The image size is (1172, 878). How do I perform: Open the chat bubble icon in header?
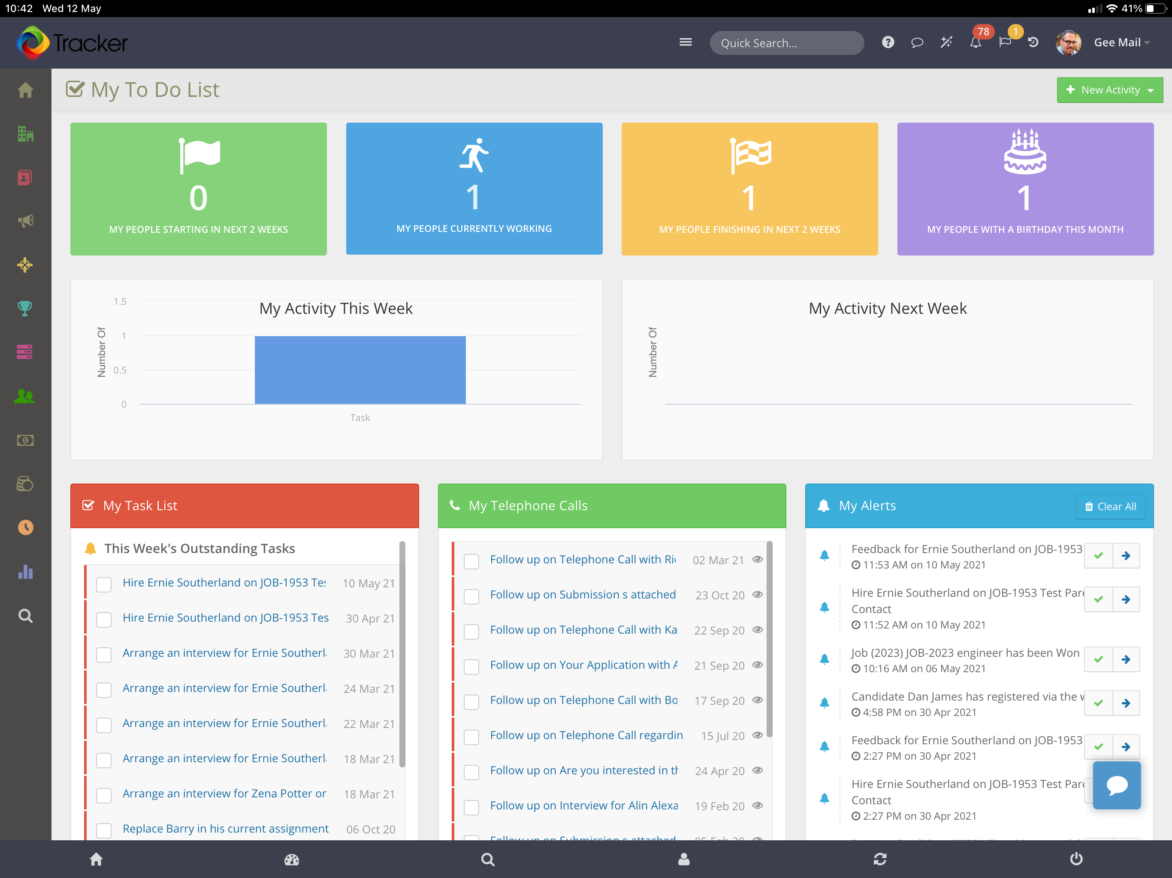point(917,42)
